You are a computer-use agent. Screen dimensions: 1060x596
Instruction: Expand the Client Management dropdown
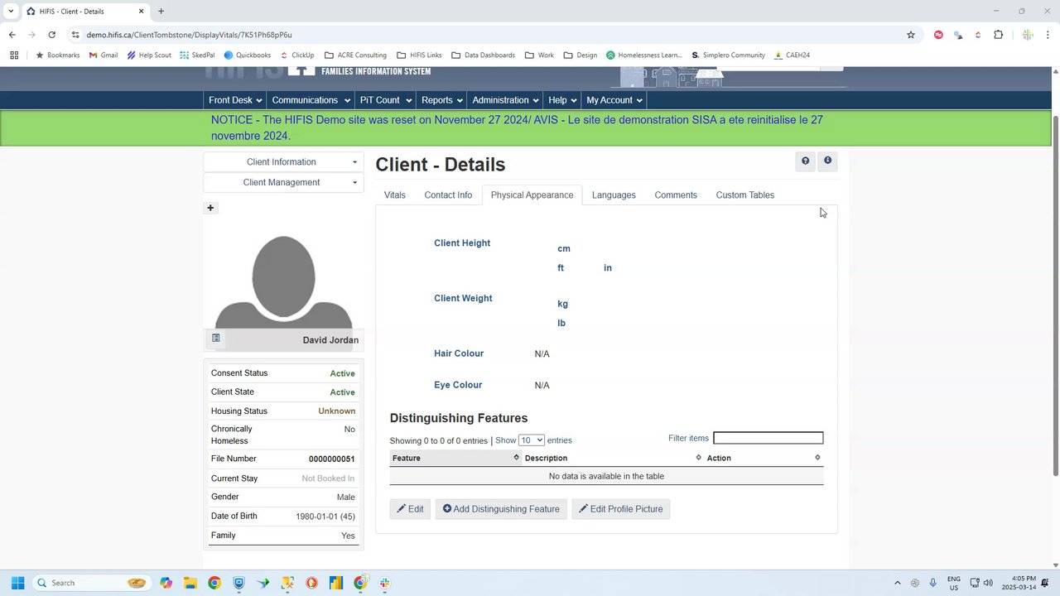pyautogui.click(x=283, y=182)
